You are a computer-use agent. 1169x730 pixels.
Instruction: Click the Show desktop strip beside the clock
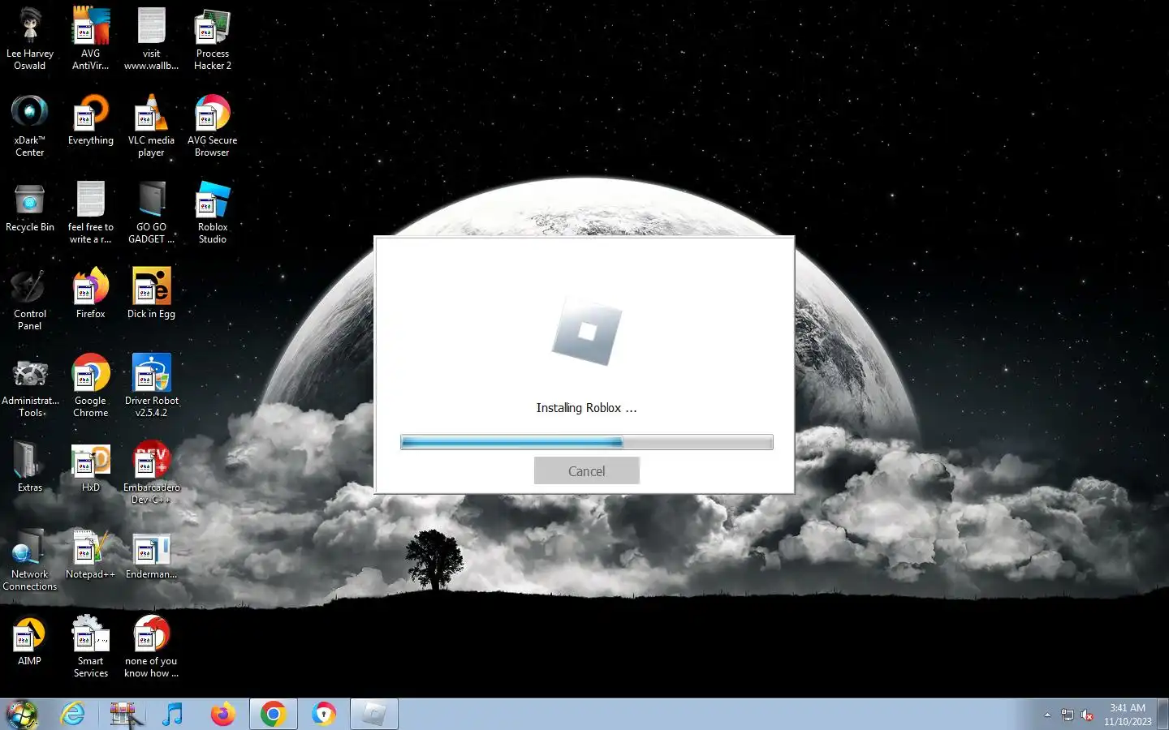1163,714
